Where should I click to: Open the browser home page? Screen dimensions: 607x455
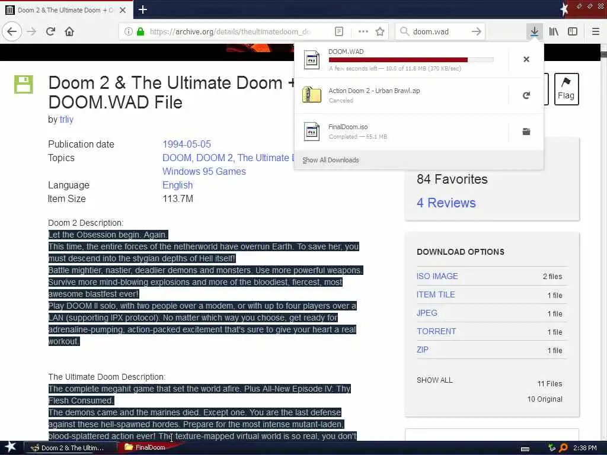(69, 31)
